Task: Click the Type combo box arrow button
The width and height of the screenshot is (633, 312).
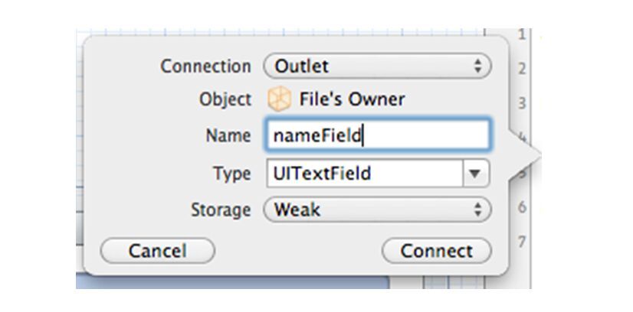Action: (476, 174)
